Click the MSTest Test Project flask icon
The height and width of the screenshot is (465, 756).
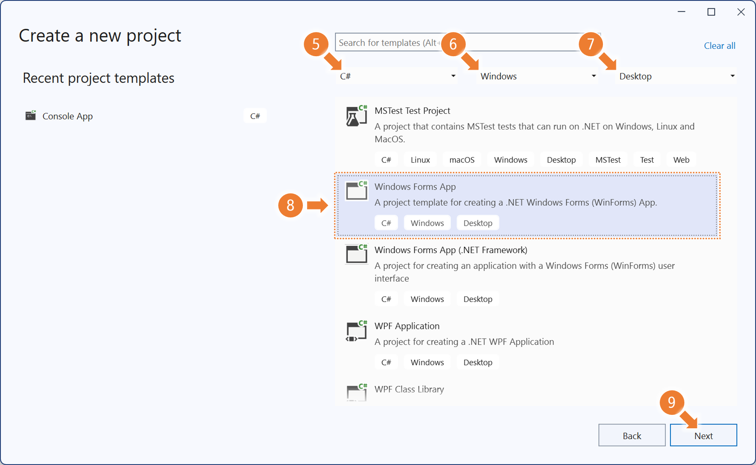tap(356, 116)
